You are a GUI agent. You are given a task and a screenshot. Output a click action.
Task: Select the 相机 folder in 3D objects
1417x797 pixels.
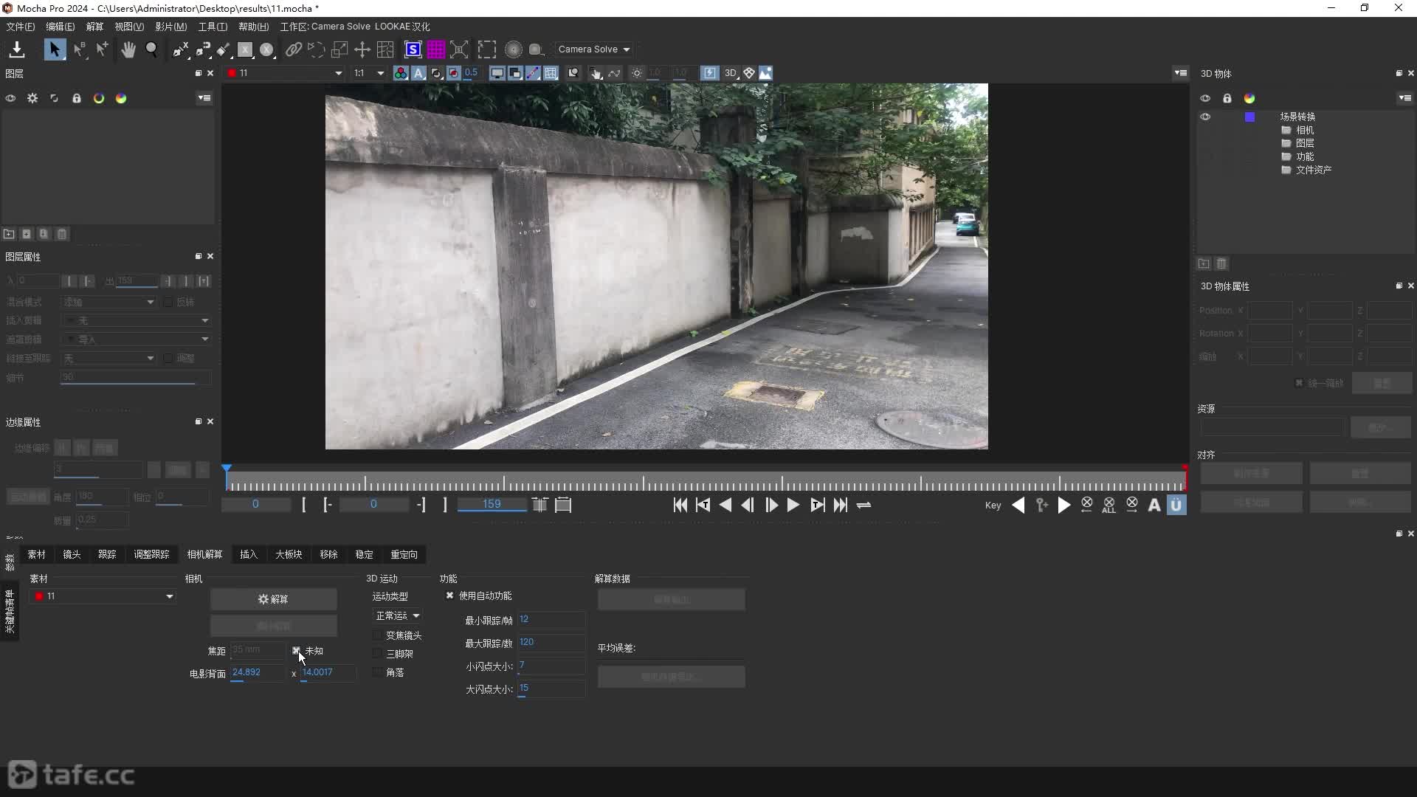point(1297,130)
